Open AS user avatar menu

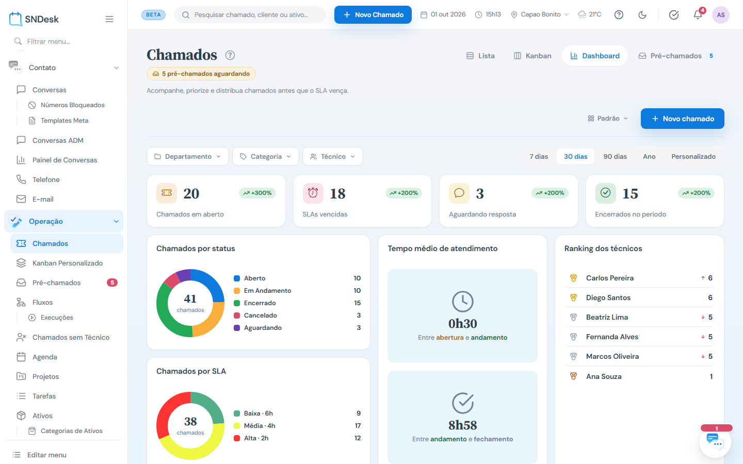(721, 14)
